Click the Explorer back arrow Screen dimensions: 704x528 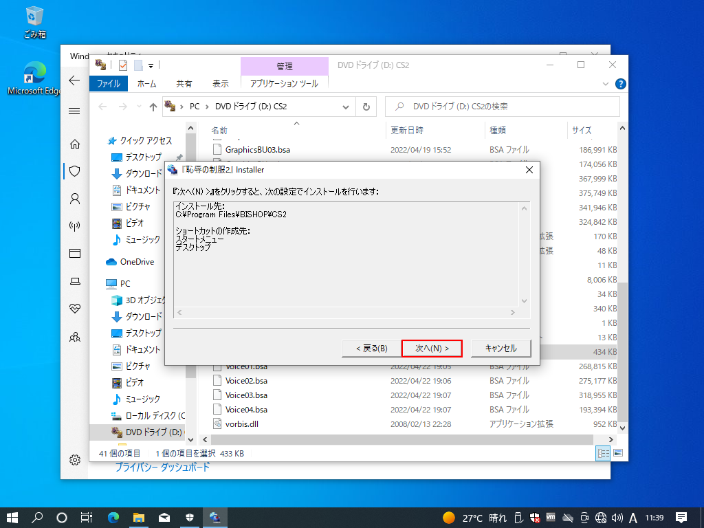(x=103, y=107)
